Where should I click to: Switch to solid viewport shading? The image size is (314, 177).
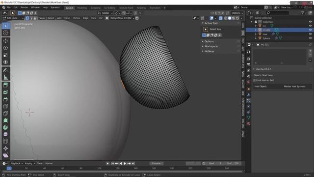pos(230,18)
